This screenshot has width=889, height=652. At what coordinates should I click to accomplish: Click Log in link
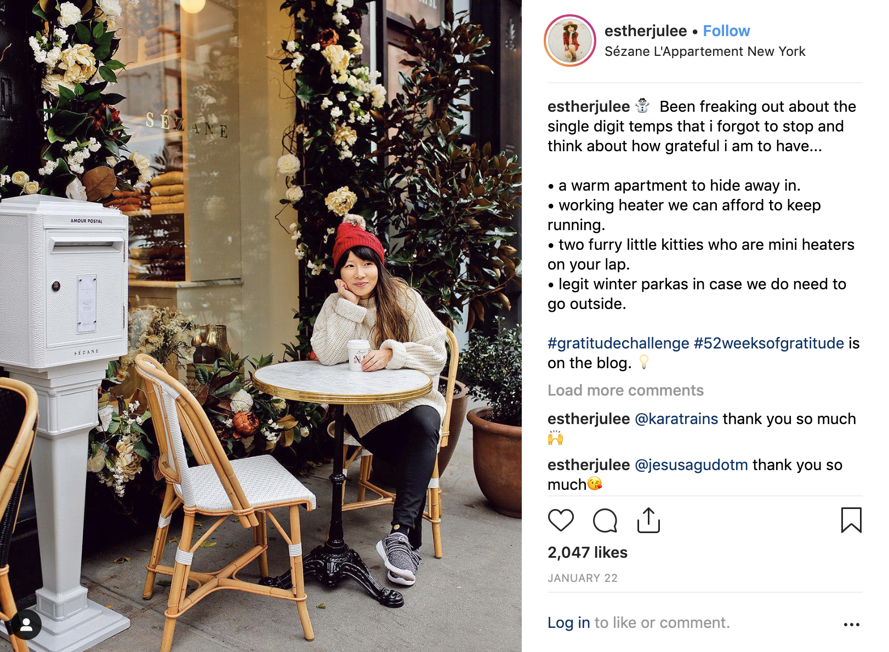pos(569,623)
